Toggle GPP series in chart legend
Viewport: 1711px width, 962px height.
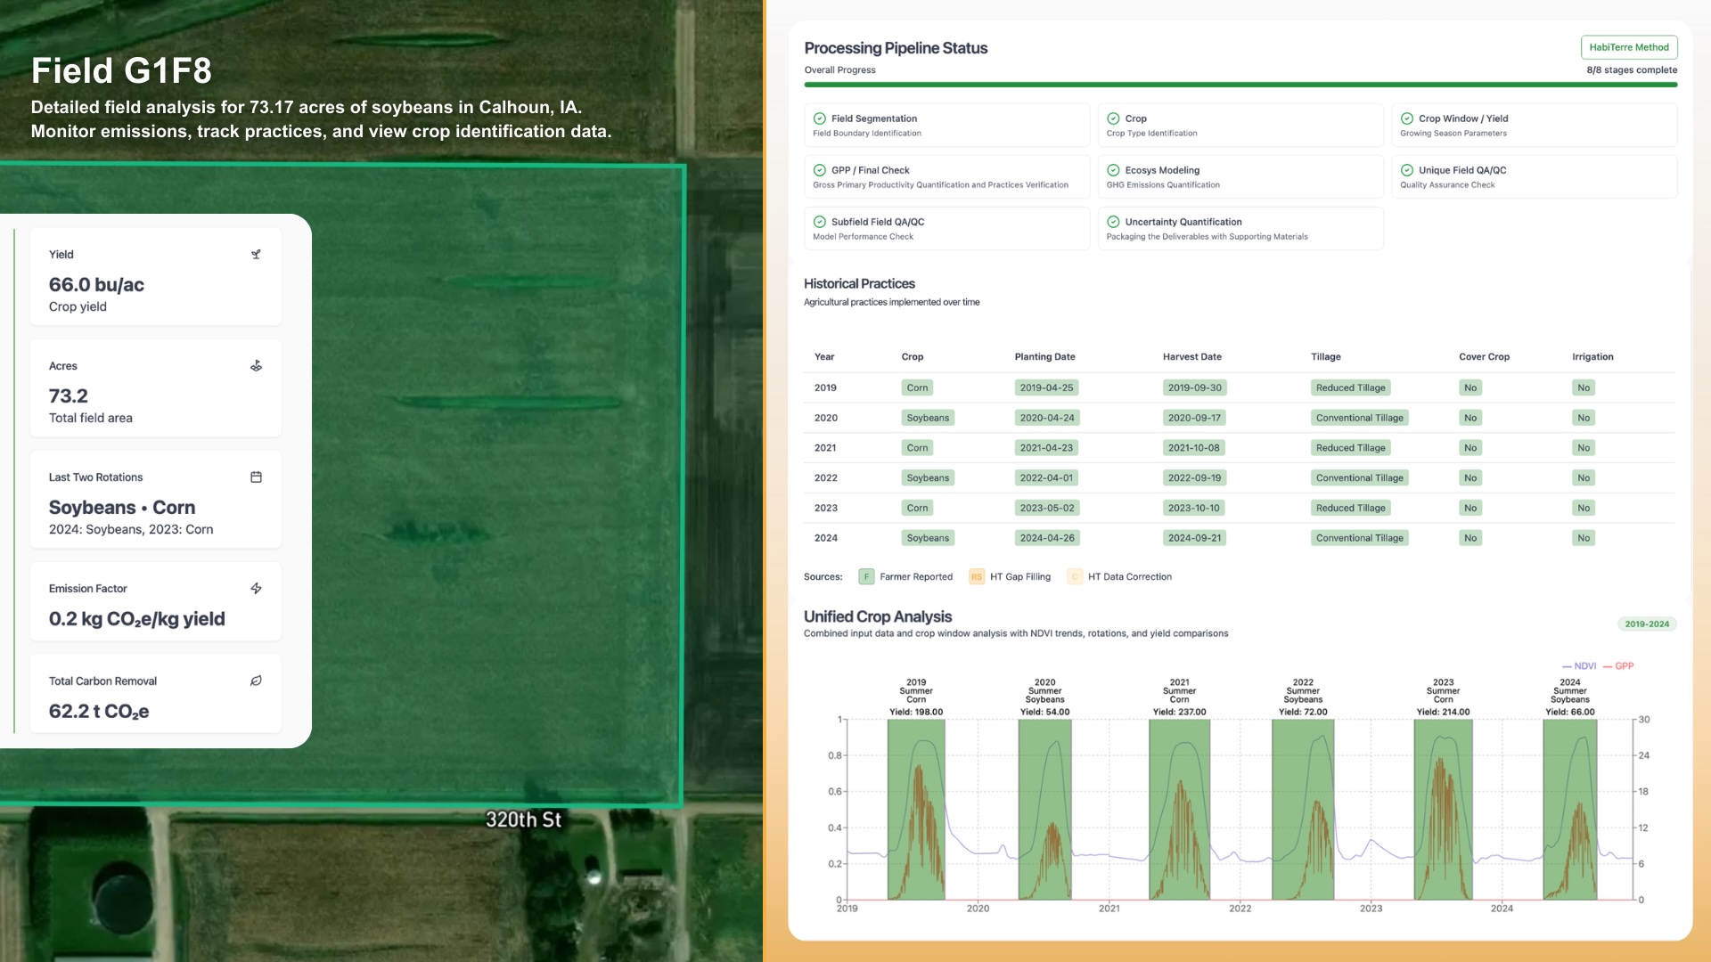(x=1618, y=666)
